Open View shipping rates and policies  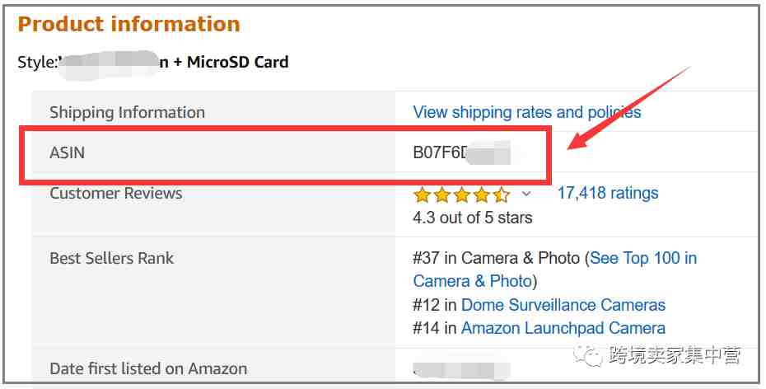coord(526,112)
